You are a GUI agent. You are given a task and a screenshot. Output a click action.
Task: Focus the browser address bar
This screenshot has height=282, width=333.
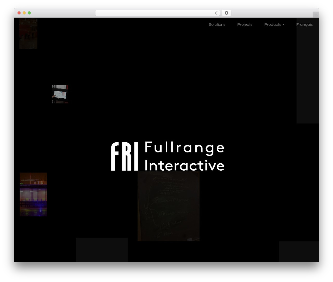click(x=157, y=13)
